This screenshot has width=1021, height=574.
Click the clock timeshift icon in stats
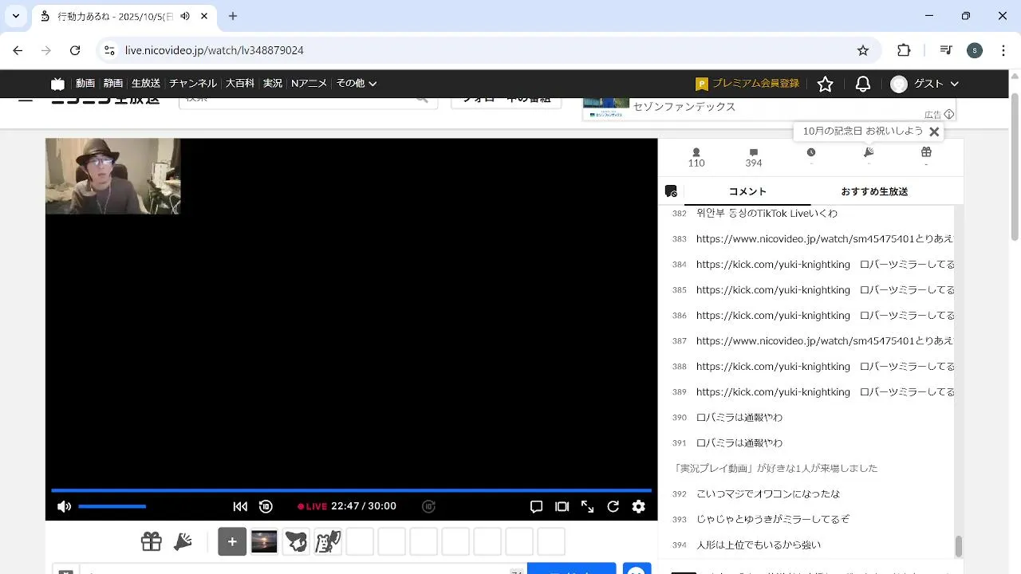point(811,152)
